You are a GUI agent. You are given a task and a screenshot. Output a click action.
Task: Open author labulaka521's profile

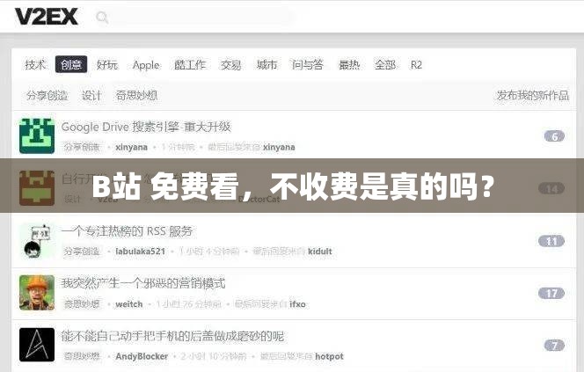(141, 252)
